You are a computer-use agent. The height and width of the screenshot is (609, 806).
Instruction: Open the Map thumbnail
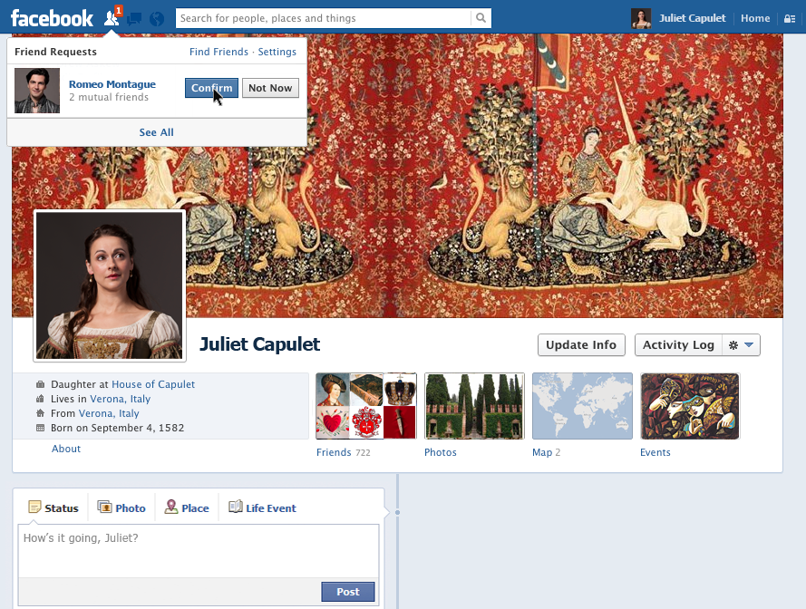coord(582,406)
